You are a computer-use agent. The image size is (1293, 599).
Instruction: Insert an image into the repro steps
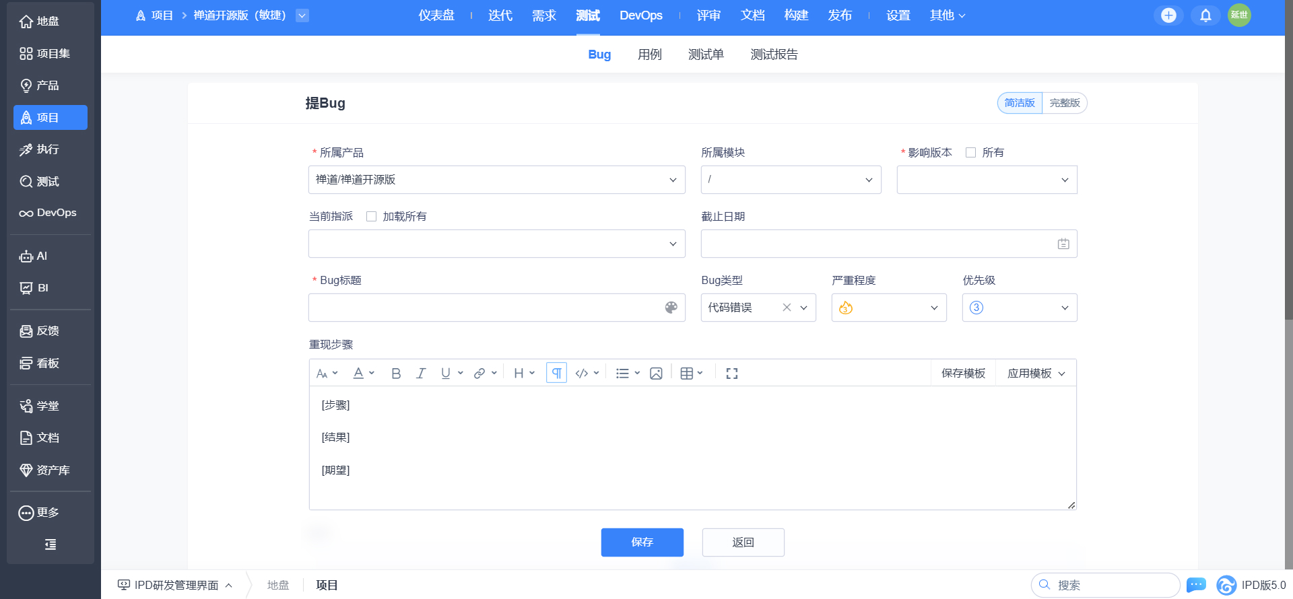point(656,374)
